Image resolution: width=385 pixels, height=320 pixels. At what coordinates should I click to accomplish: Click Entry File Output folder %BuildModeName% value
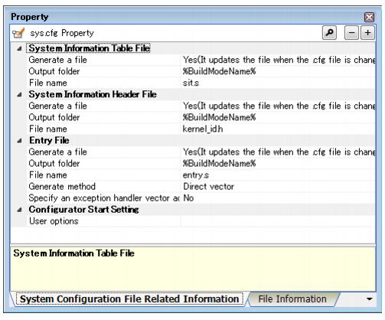(278, 164)
